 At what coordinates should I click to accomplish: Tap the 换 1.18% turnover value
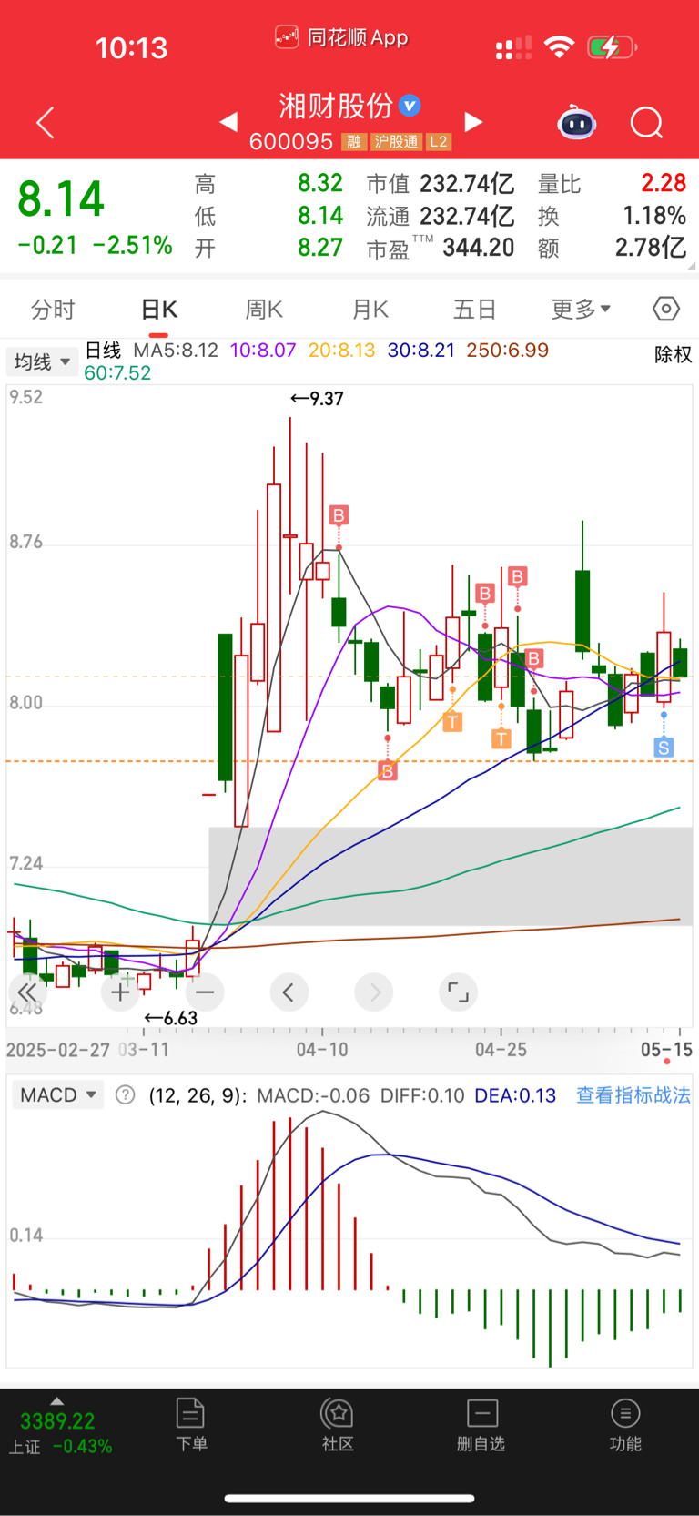[654, 216]
